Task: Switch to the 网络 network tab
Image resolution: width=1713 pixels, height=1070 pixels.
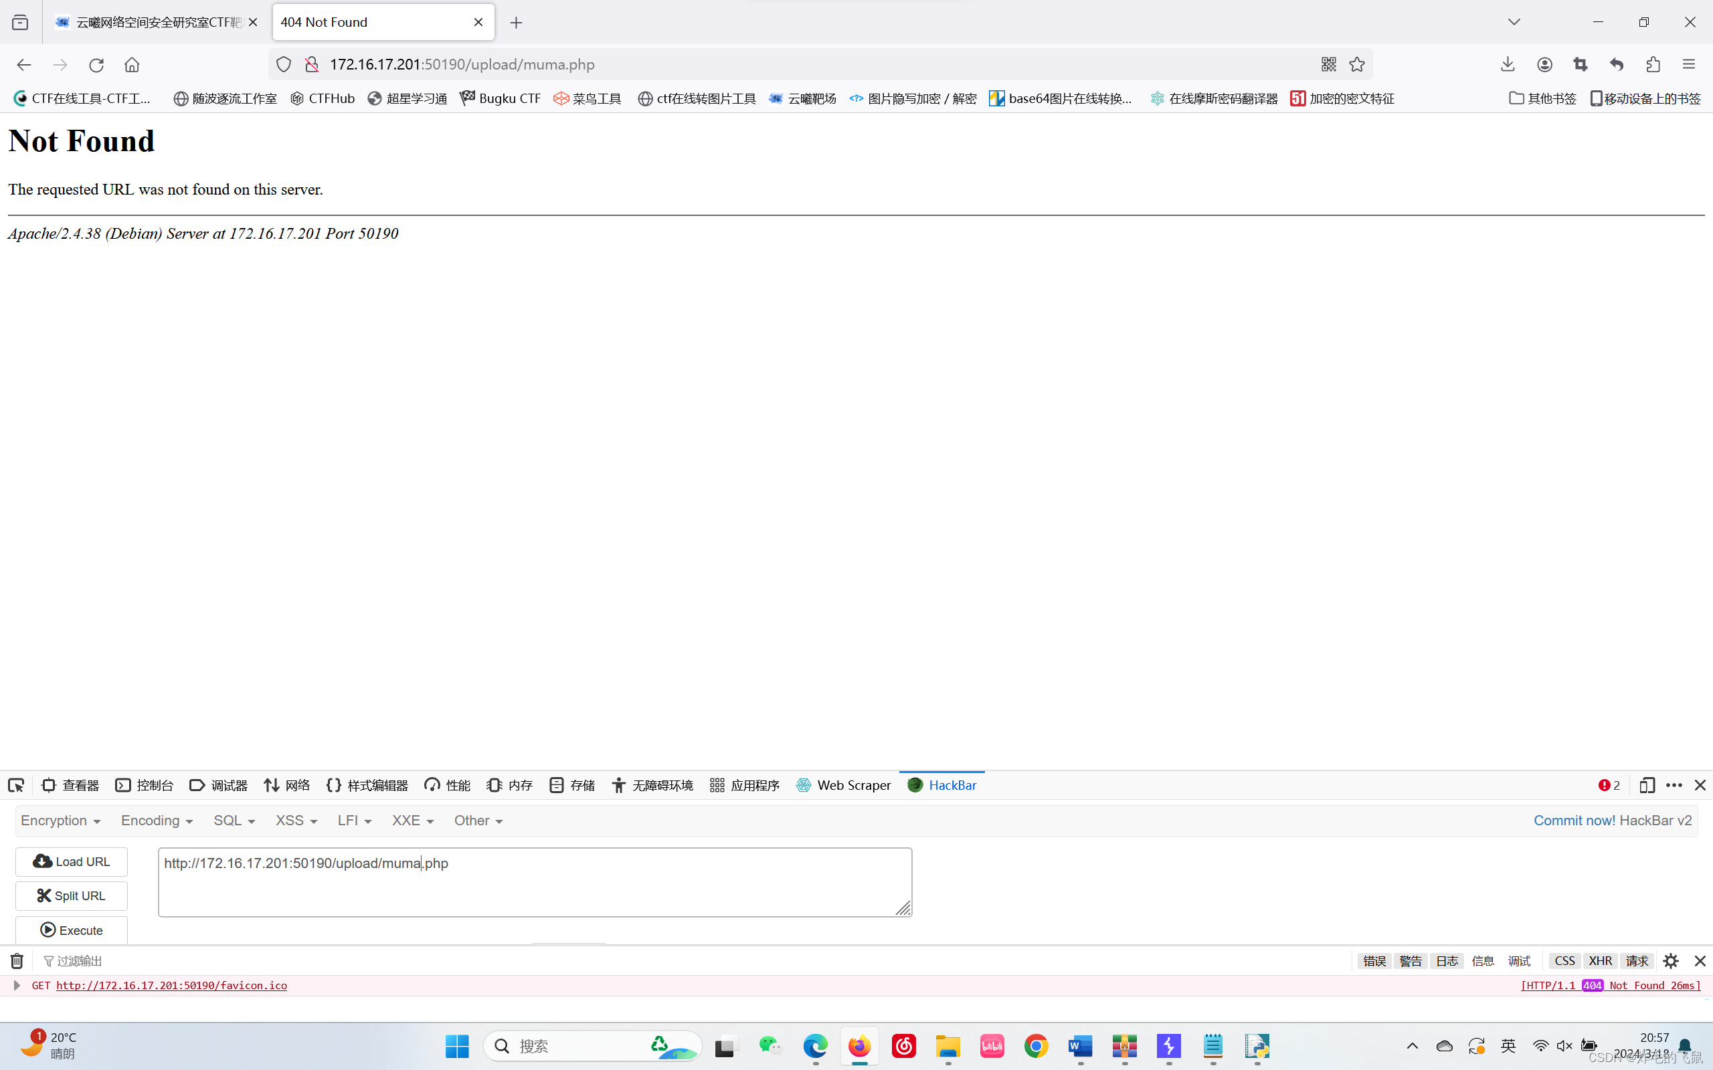Action: pos(287,785)
